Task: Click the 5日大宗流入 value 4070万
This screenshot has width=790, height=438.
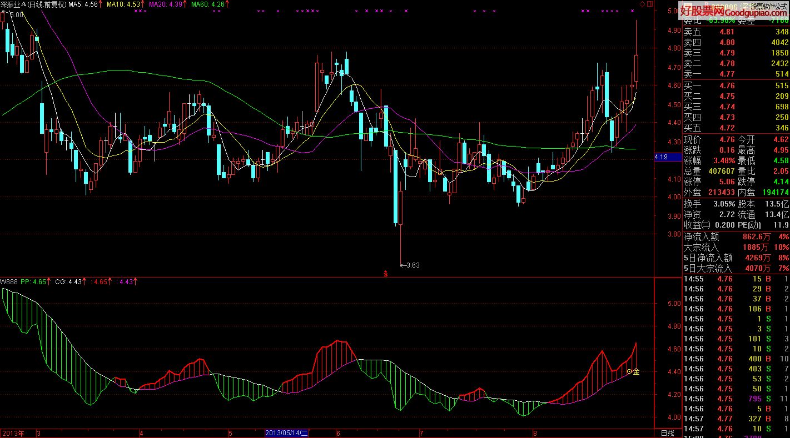Action: (758, 268)
